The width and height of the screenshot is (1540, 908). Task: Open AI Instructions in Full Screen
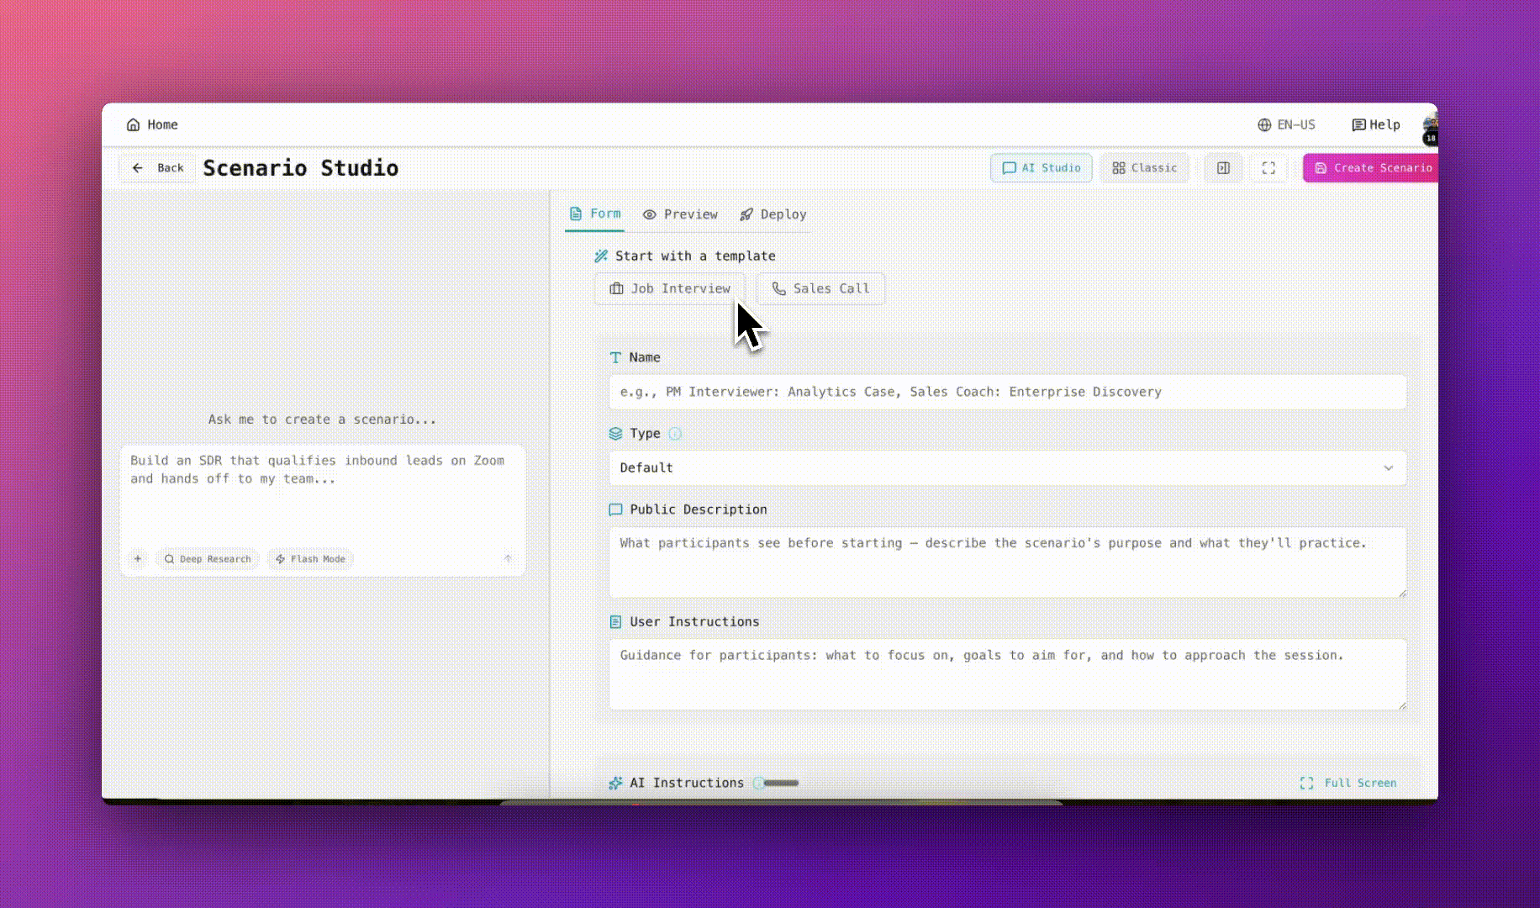click(1348, 783)
